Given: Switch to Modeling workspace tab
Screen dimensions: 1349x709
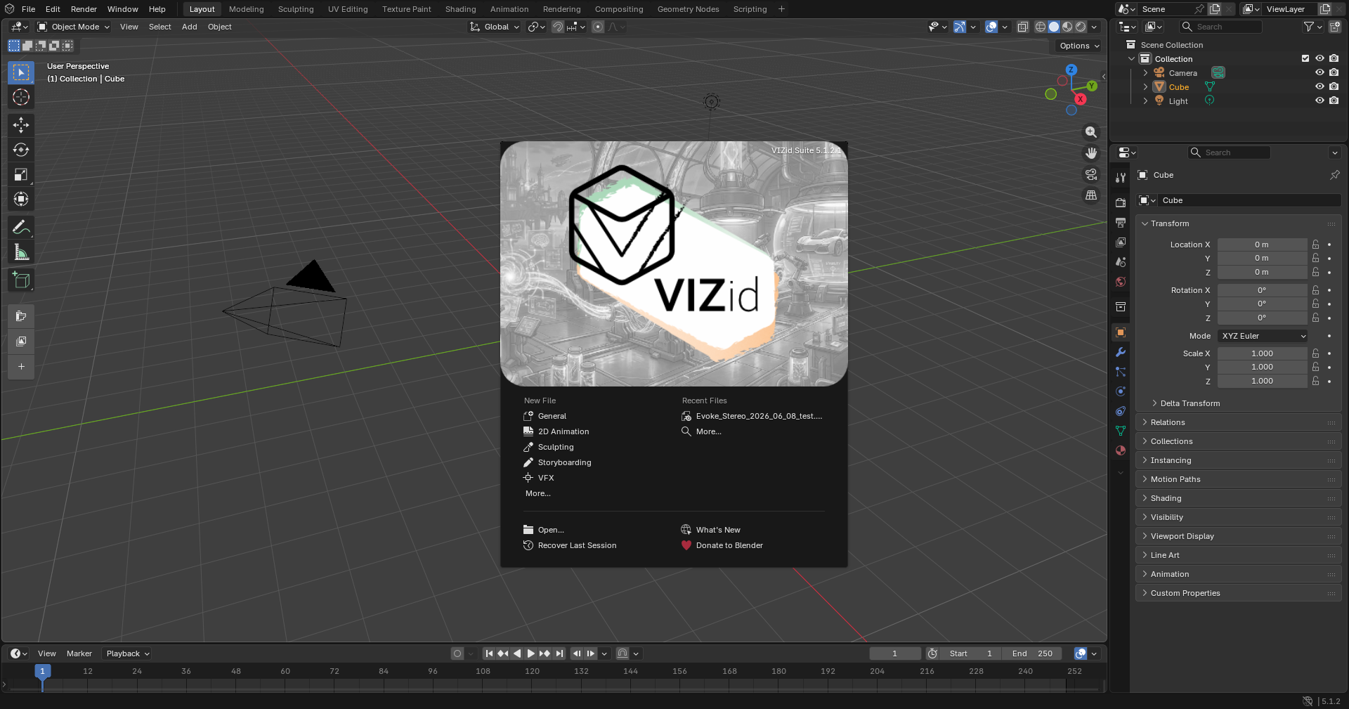Looking at the screenshot, I should pyautogui.click(x=247, y=9).
